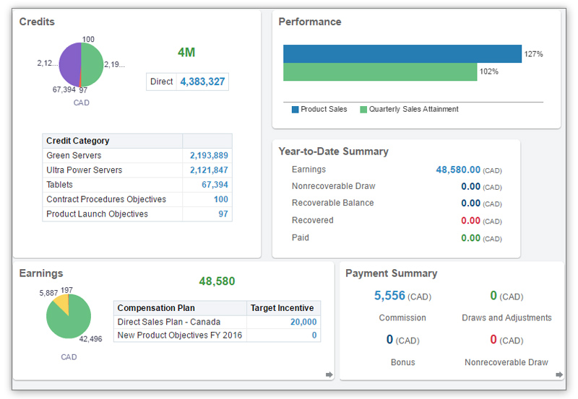Open the Earnings panel arrow icon
The height and width of the screenshot is (399, 578).
329,374
